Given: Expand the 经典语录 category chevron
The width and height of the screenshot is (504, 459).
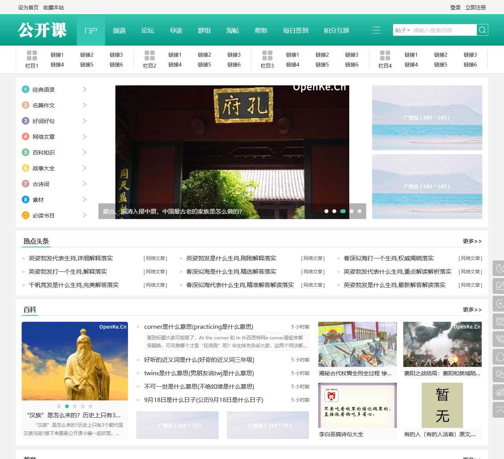Looking at the screenshot, I should coord(84,89).
